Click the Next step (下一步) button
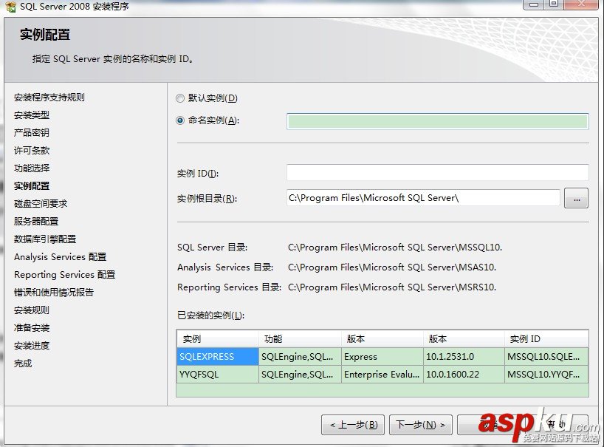The image size is (604, 447). (421, 425)
